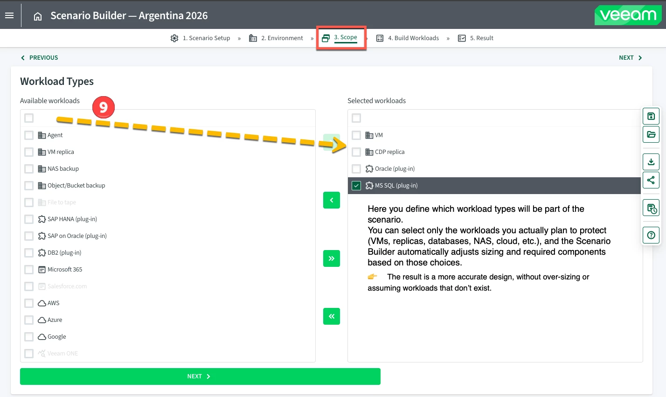This screenshot has width=666, height=397.
Task: Select the SAP on Oracle (plug-in) row label
Action: 77,236
